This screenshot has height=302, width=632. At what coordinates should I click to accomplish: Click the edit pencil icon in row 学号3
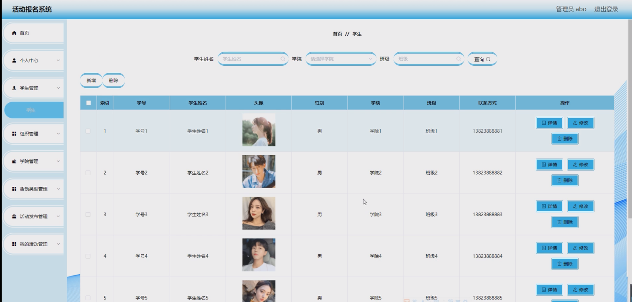575,206
